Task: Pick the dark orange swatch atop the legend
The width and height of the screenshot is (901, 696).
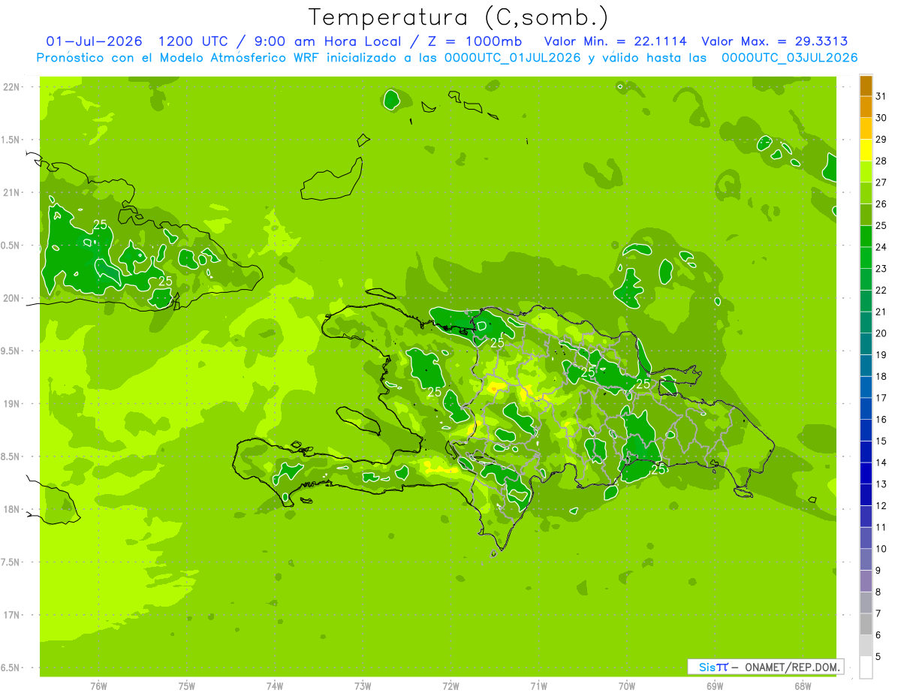Action: pos(866,86)
